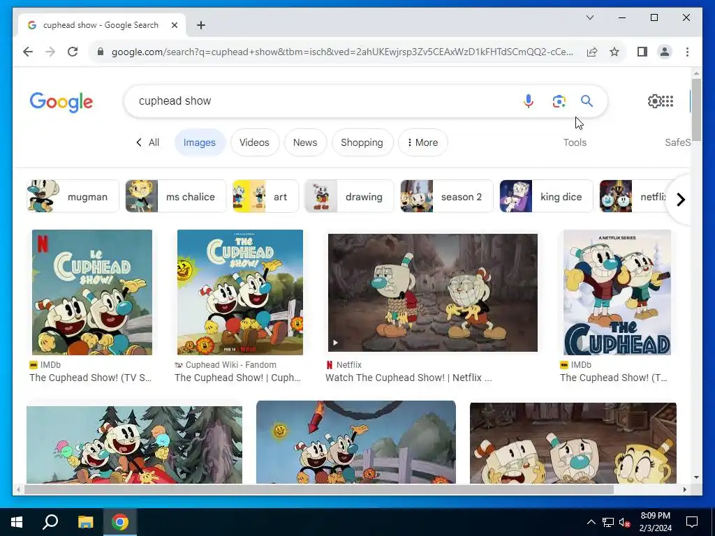Go back with browser back arrow
The height and width of the screenshot is (536, 715).
pos(28,52)
